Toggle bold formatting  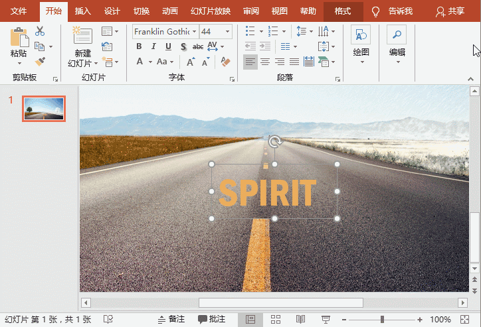[x=139, y=46]
